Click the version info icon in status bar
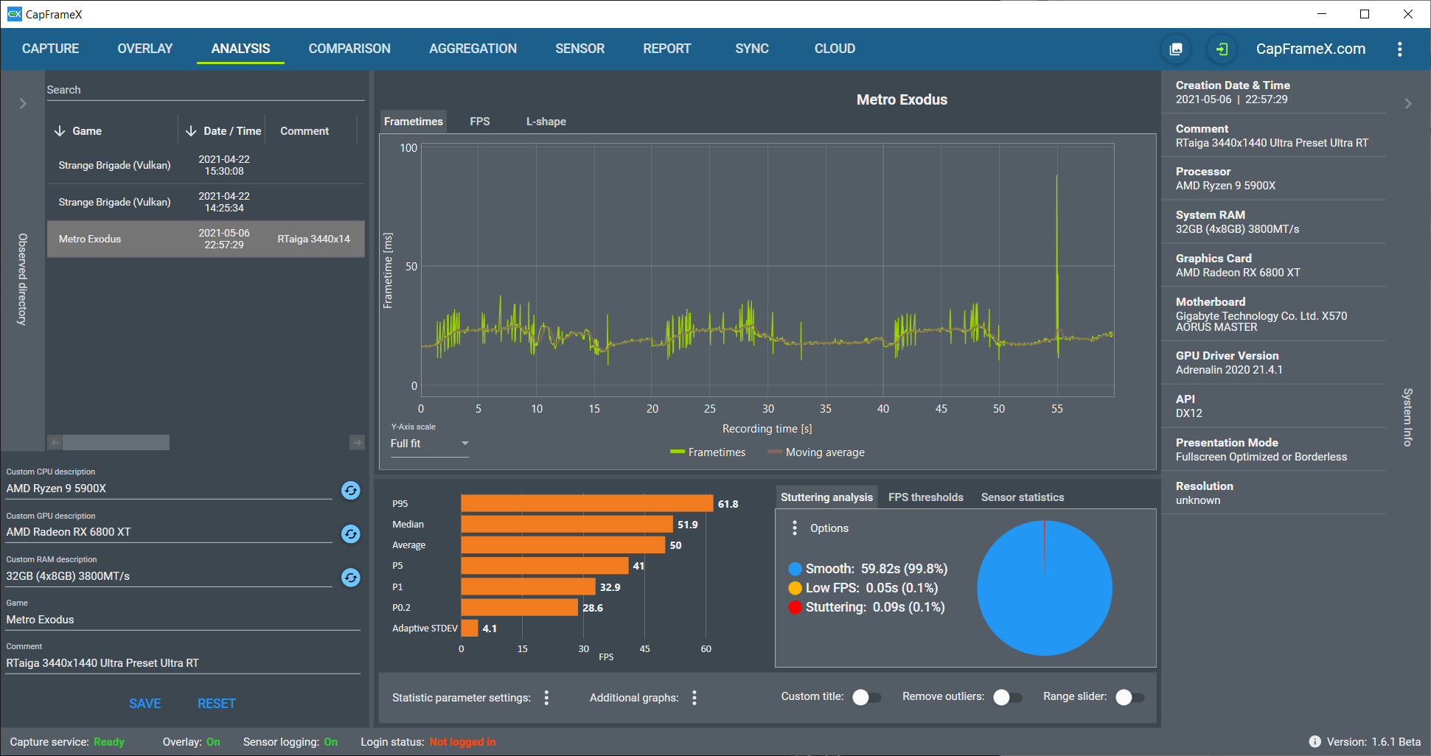 coord(1315,742)
